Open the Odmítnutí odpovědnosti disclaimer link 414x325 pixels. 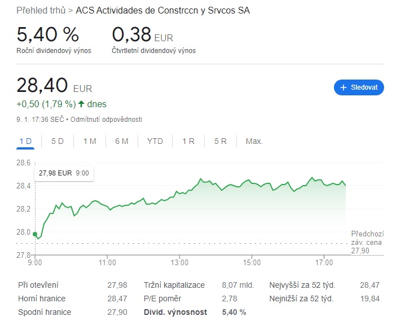pos(106,119)
